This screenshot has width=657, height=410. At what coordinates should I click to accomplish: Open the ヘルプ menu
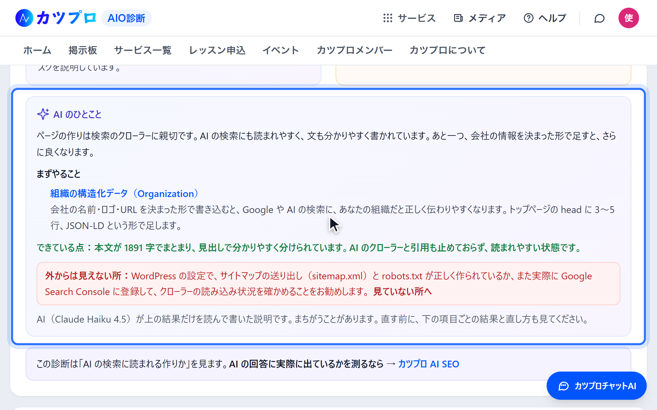pyautogui.click(x=545, y=18)
